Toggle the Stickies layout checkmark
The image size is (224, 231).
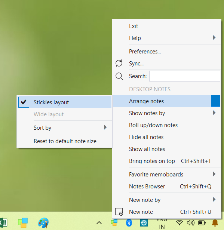pyautogui.click(x=24, y=102)
